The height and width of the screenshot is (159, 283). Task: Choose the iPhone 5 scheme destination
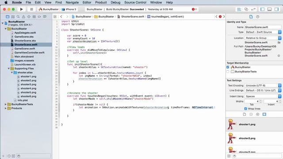click(x=69, y=9)
